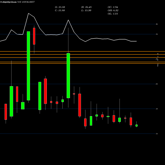This screenshot has height=165, width=165.
Task: Click the 'L: 15.30' low value
Action: 86,11
